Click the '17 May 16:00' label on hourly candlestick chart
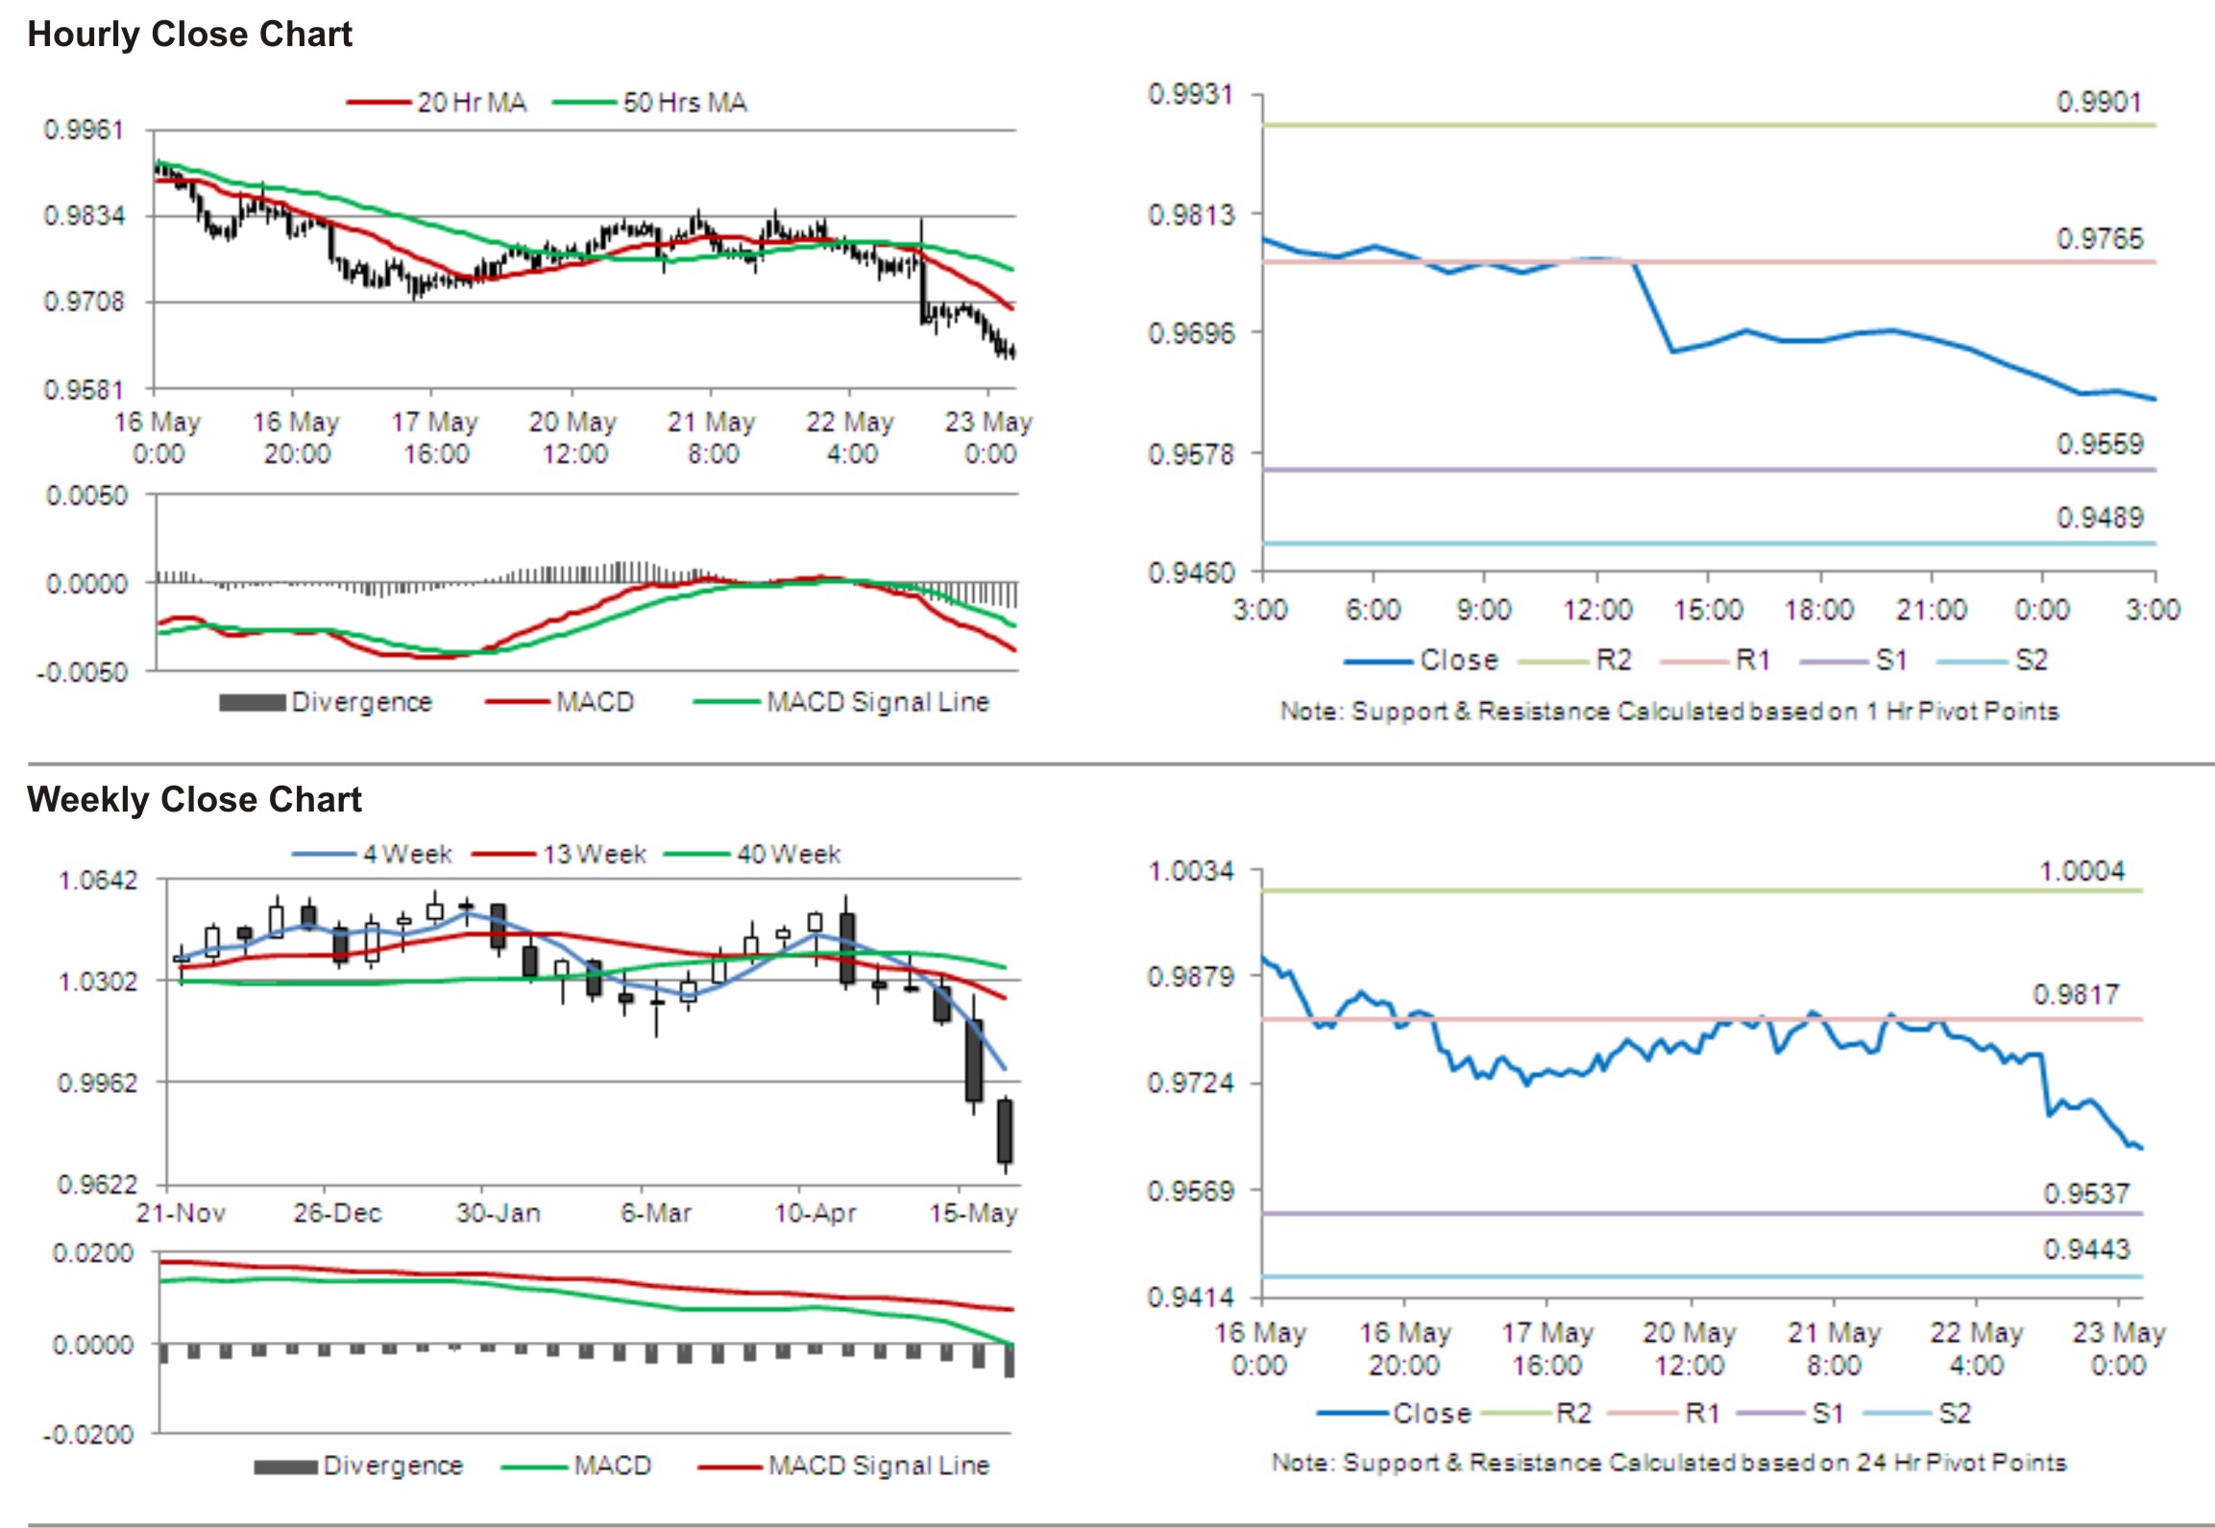2215x1528 pixels. 434,437
